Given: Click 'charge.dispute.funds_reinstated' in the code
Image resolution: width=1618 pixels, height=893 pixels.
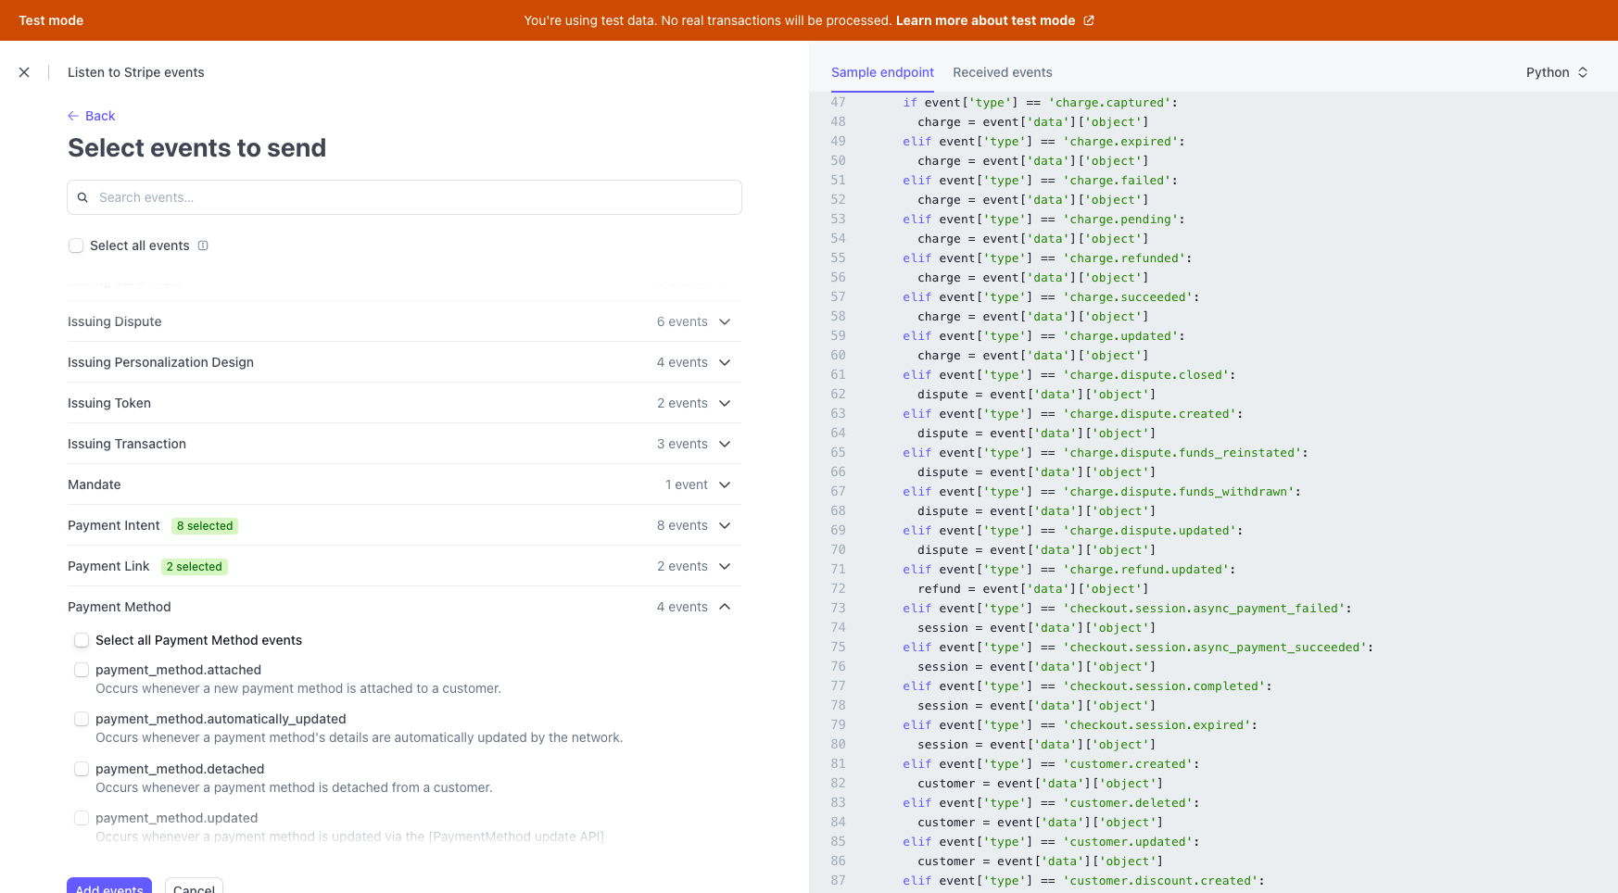Looking at the screenshot, I should tap(1182, 453).
